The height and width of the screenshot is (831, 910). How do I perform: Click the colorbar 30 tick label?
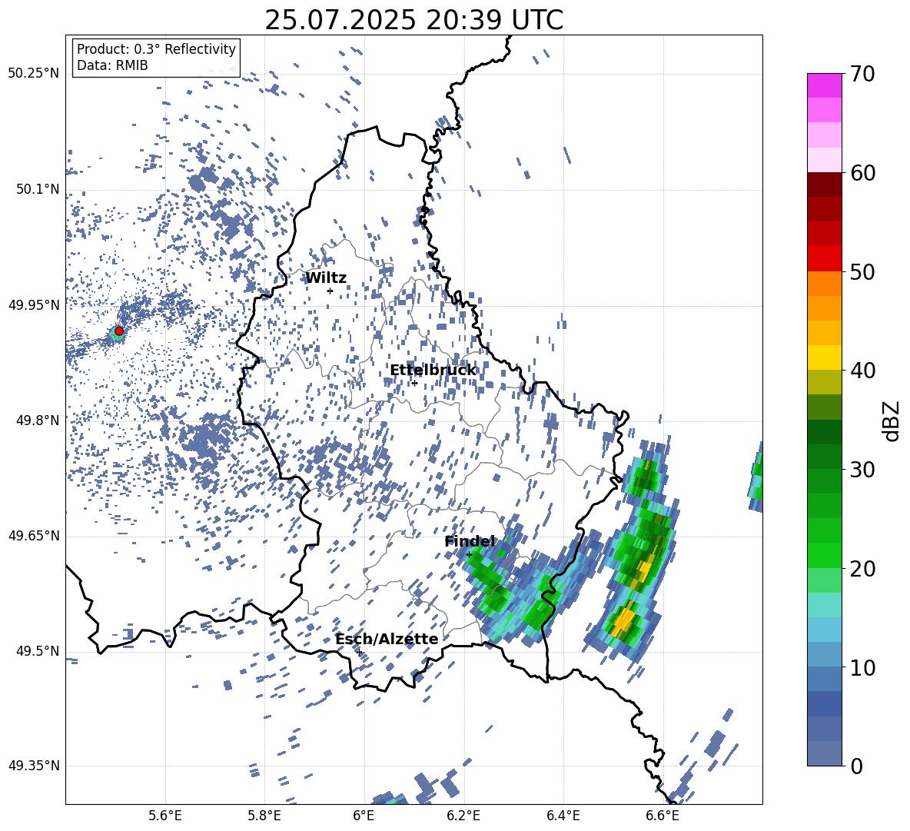862,469
